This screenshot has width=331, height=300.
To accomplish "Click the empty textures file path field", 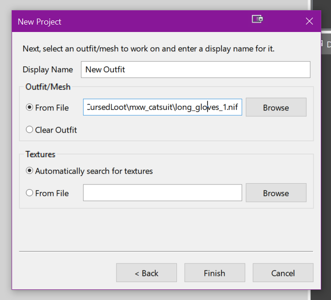I will (162, 193).
